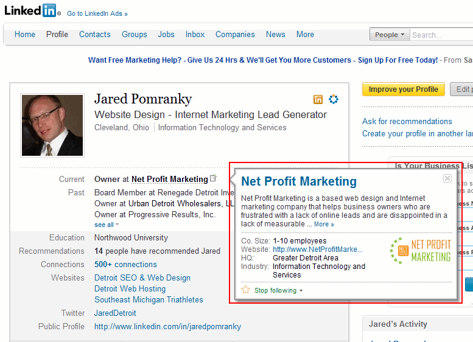The image size is (473, 342).
Task: Open Detroit SEO & Web Design website link
Action: (x=142, y=277)
